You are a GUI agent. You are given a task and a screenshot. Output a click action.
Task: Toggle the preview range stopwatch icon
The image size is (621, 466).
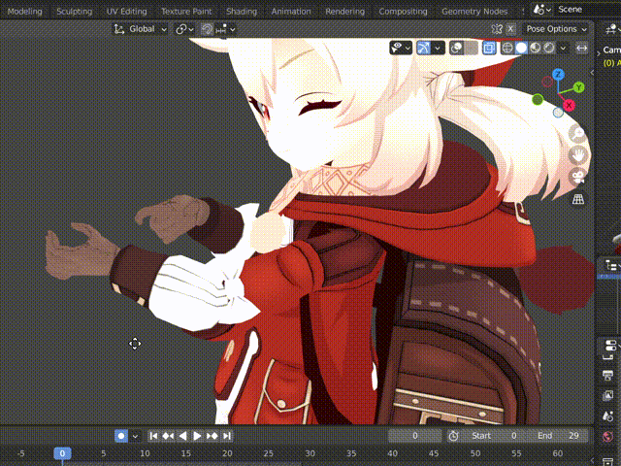click(453, 436)
